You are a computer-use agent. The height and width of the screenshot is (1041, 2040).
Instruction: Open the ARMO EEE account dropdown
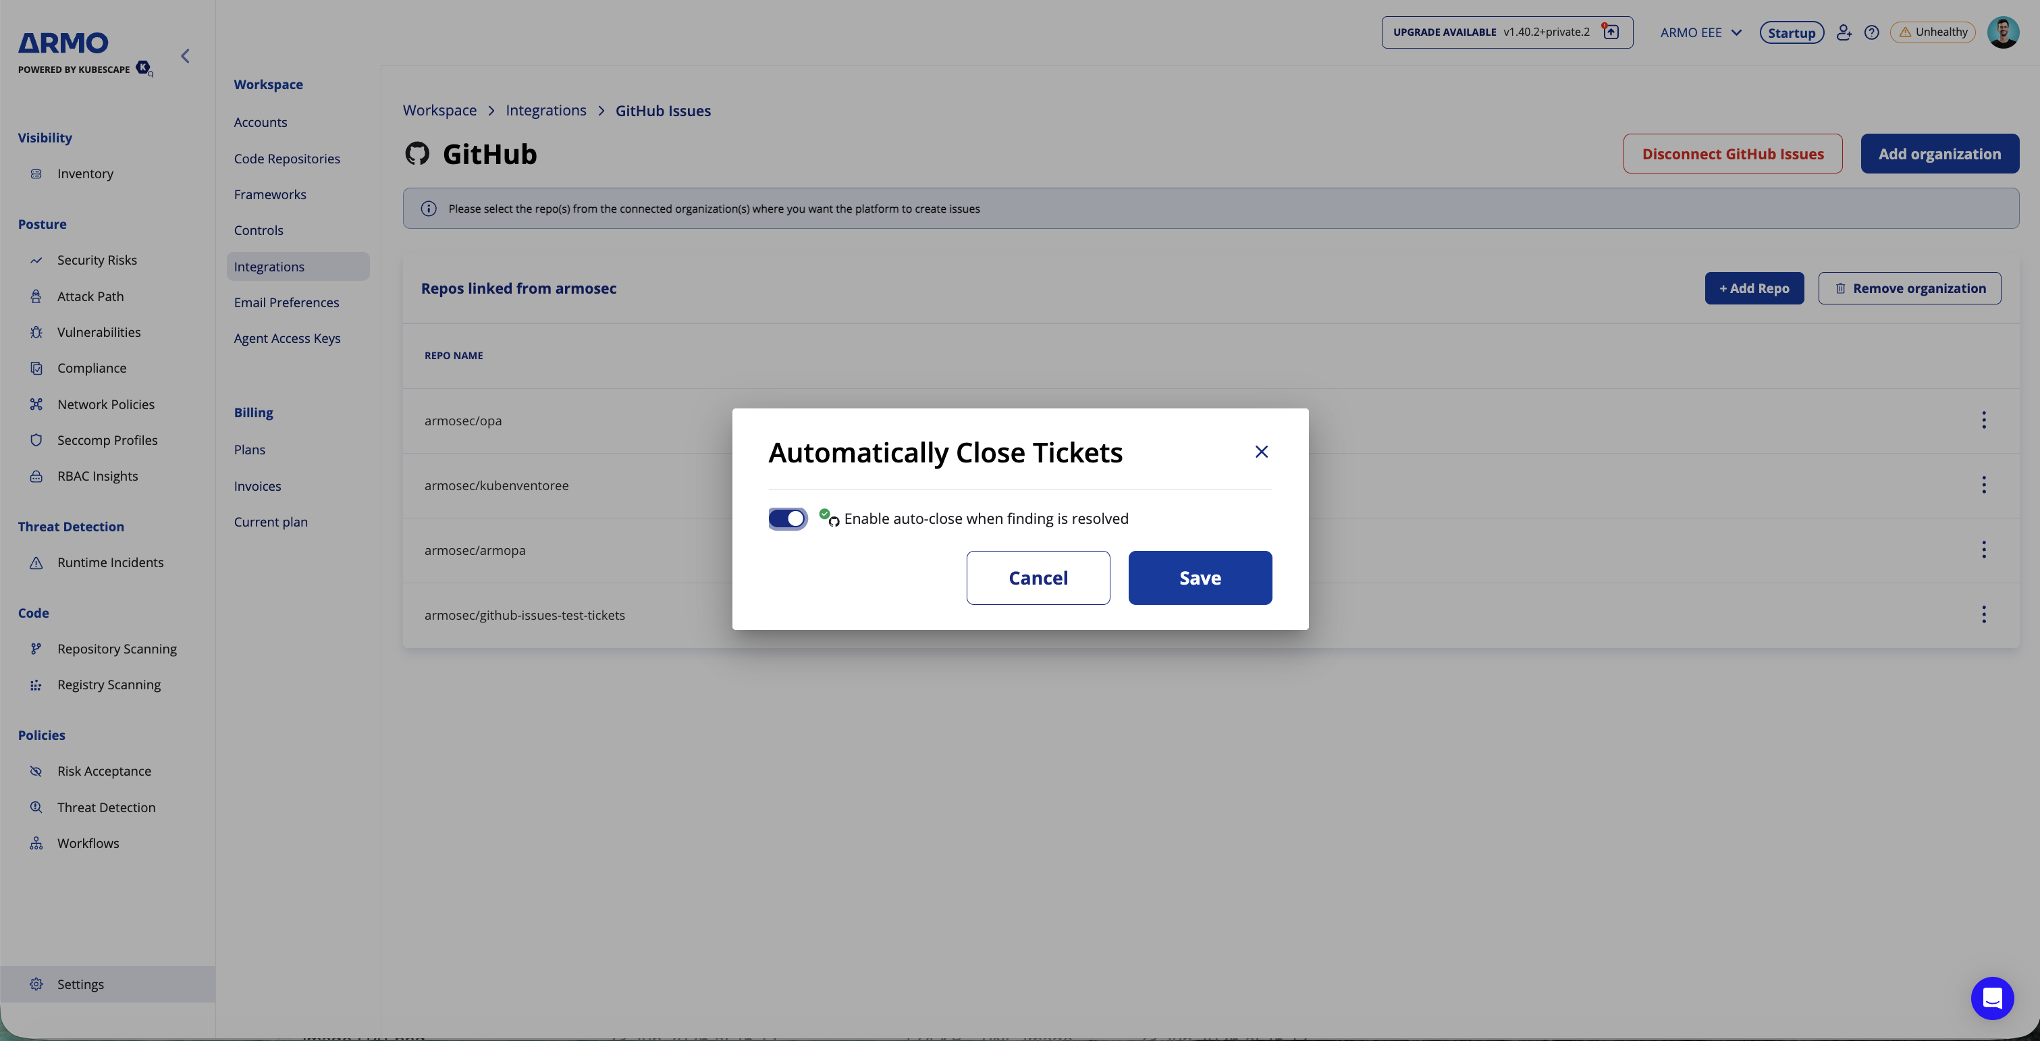click(x=1701, y=32)
